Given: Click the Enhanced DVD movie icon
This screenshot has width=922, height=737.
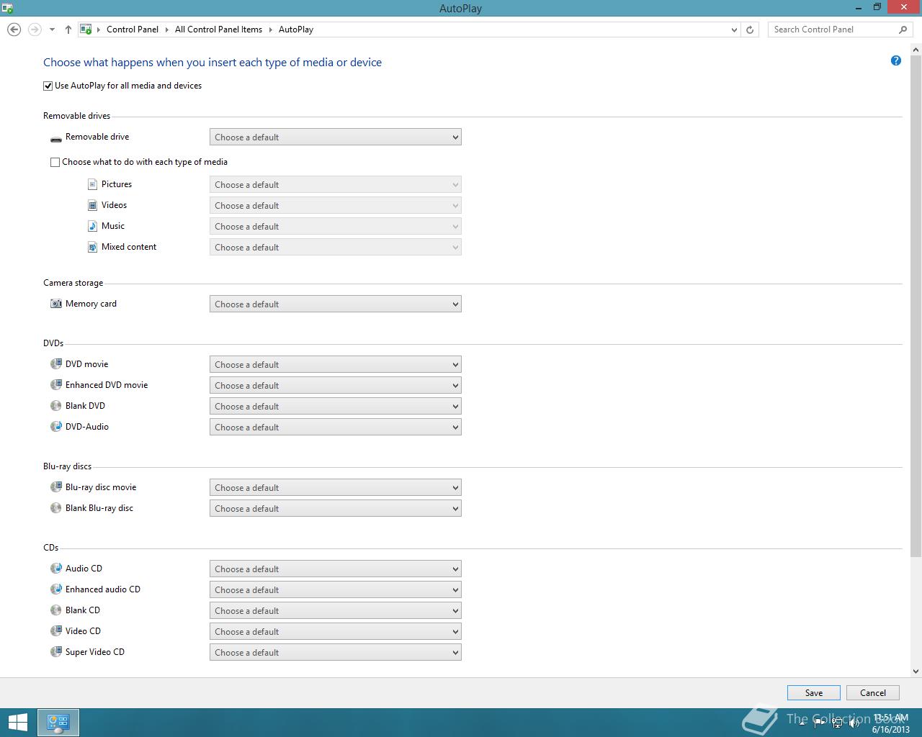Looking at the screenshot, I should (56, 385).
